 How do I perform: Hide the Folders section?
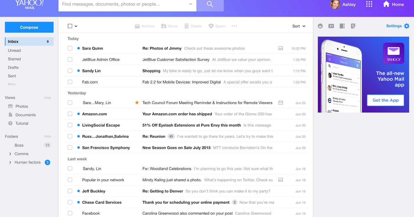point(48,137)
